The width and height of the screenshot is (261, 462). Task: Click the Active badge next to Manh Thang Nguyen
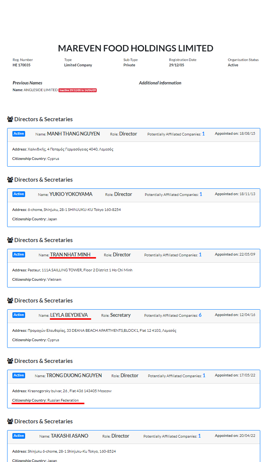pyautogui.click(x=19, y=134)
